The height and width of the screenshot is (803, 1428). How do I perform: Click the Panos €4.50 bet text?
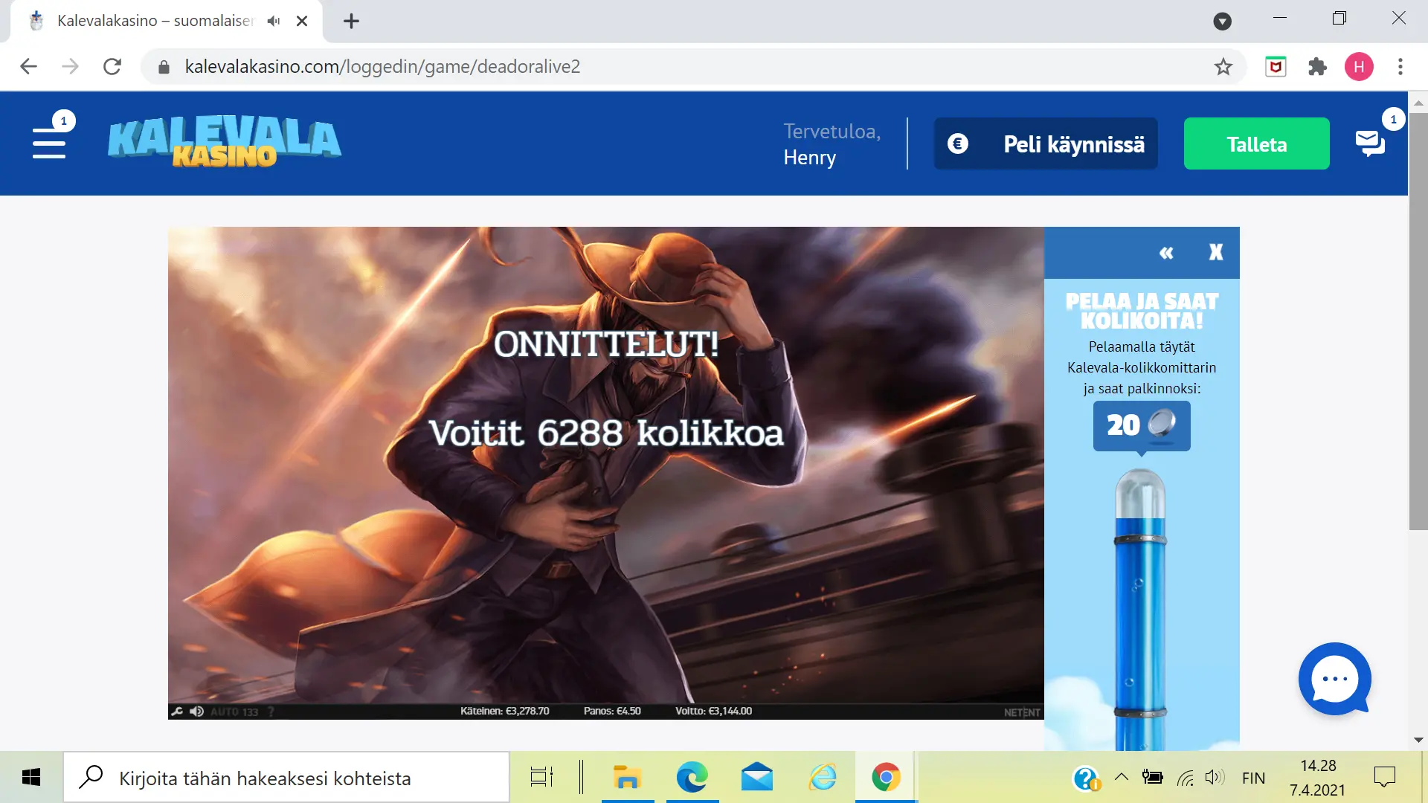click(x=612, y=711)
